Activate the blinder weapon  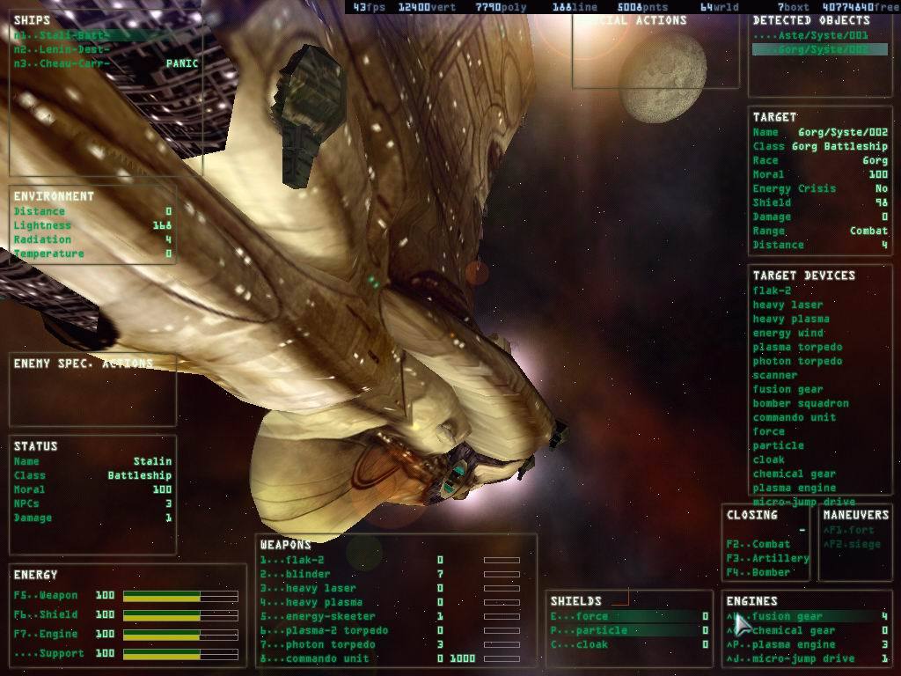pos(307,574)
